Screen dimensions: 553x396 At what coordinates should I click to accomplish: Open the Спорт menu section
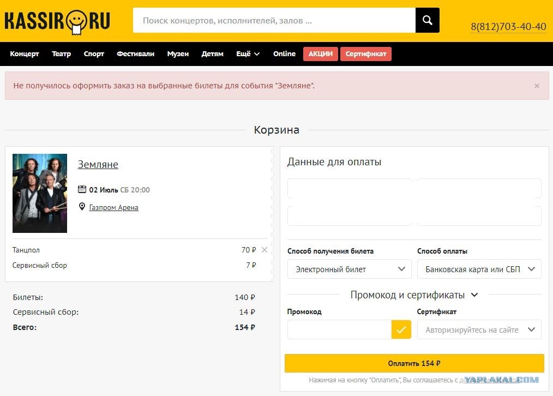[x=94, y=54]
